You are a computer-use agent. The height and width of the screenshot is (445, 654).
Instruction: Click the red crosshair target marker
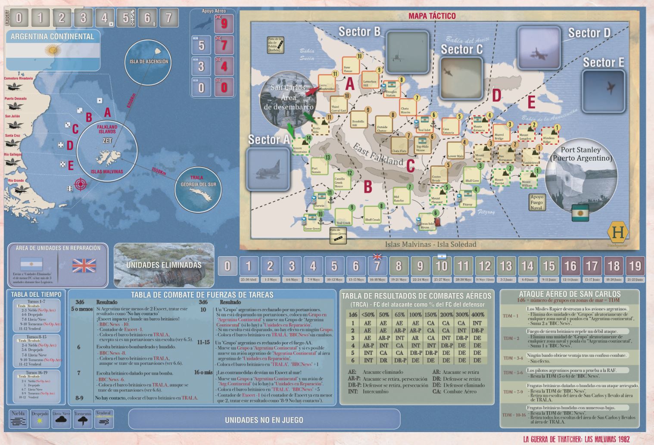click(80, 184)
